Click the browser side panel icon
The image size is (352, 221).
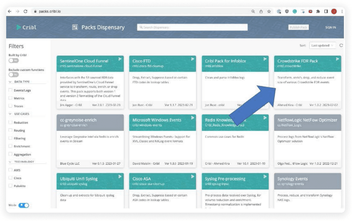pyautogui.click(x=326, y=11)
